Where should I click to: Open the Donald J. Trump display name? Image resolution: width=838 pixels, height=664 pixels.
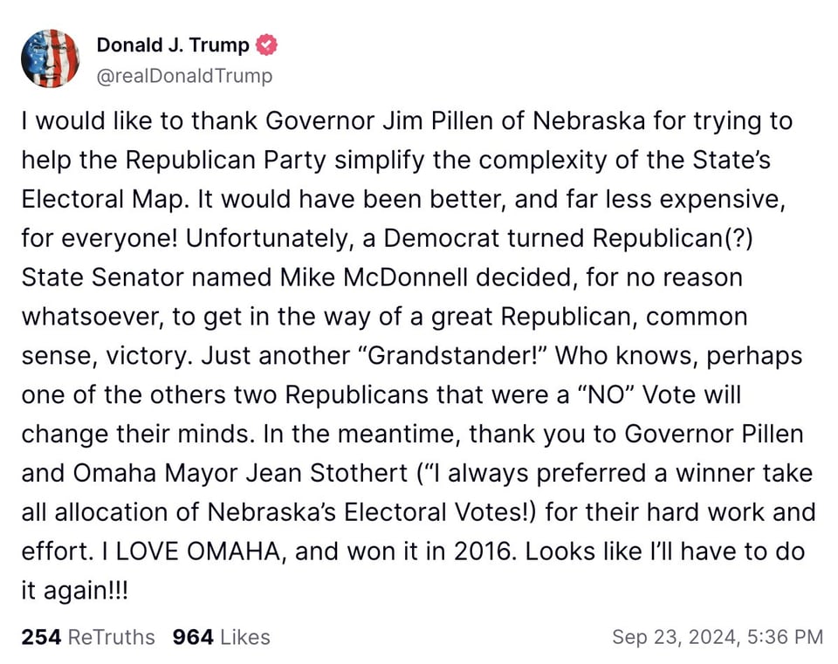pos(172,45)
